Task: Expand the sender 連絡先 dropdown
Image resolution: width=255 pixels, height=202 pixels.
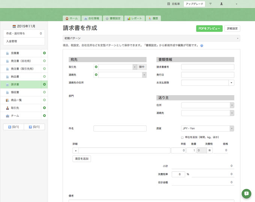Action: point(232,113)
